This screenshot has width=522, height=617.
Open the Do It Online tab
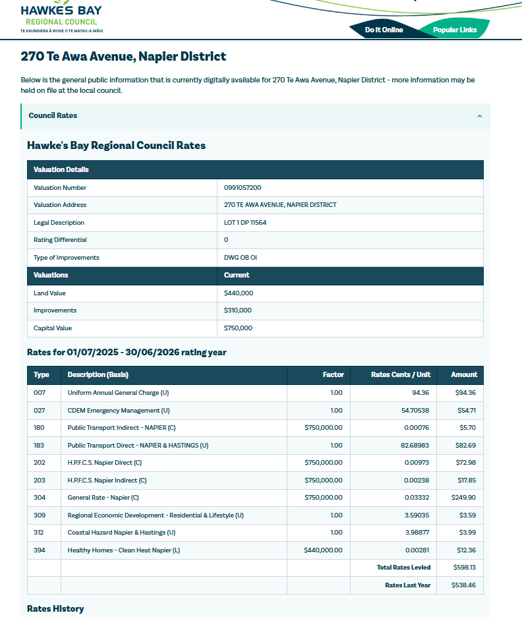tap(384, 30)
